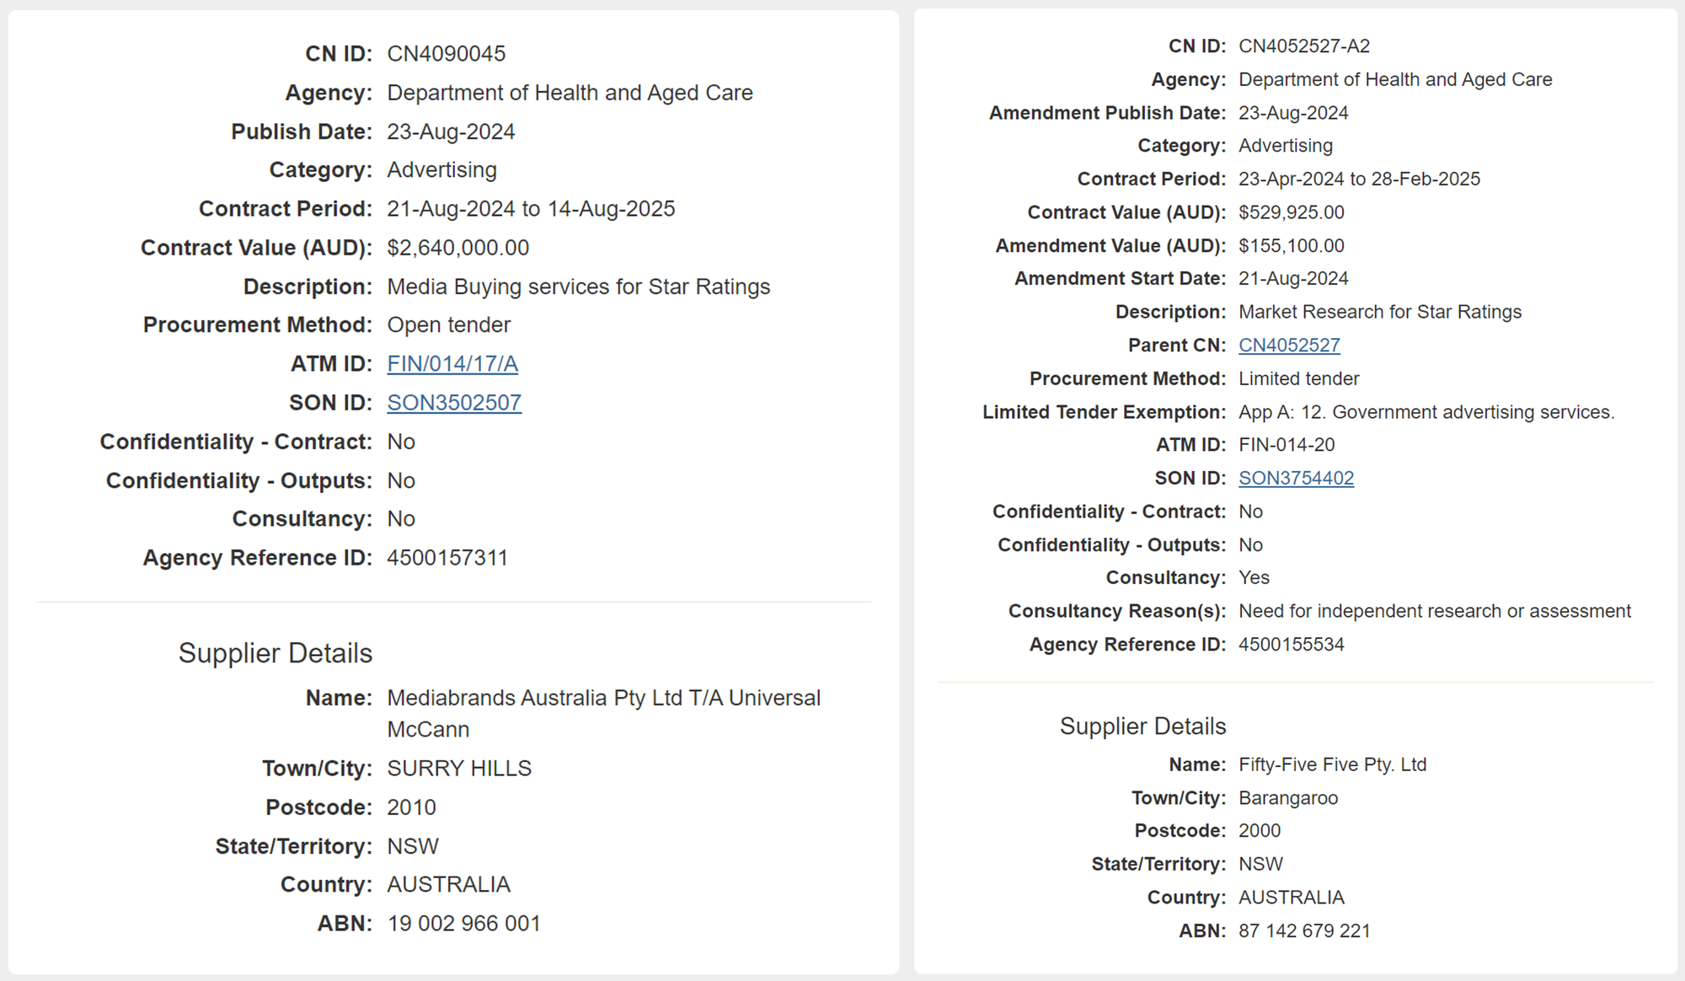Select supplier name Mediabrands Australia Pty Ltd
Image resolution: width=1685 pixels, height=981 pixels.
pos(603,697)
